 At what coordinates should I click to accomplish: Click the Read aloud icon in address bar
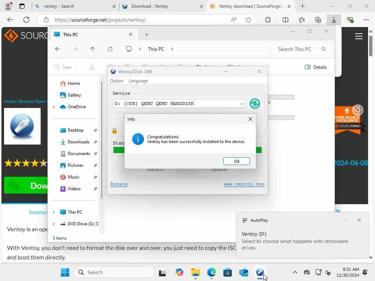(x=234, y=20)
